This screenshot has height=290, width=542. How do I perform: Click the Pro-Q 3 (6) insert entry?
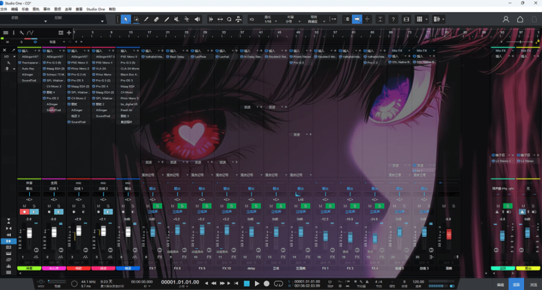pyautogui.click(x=54, y=63)
